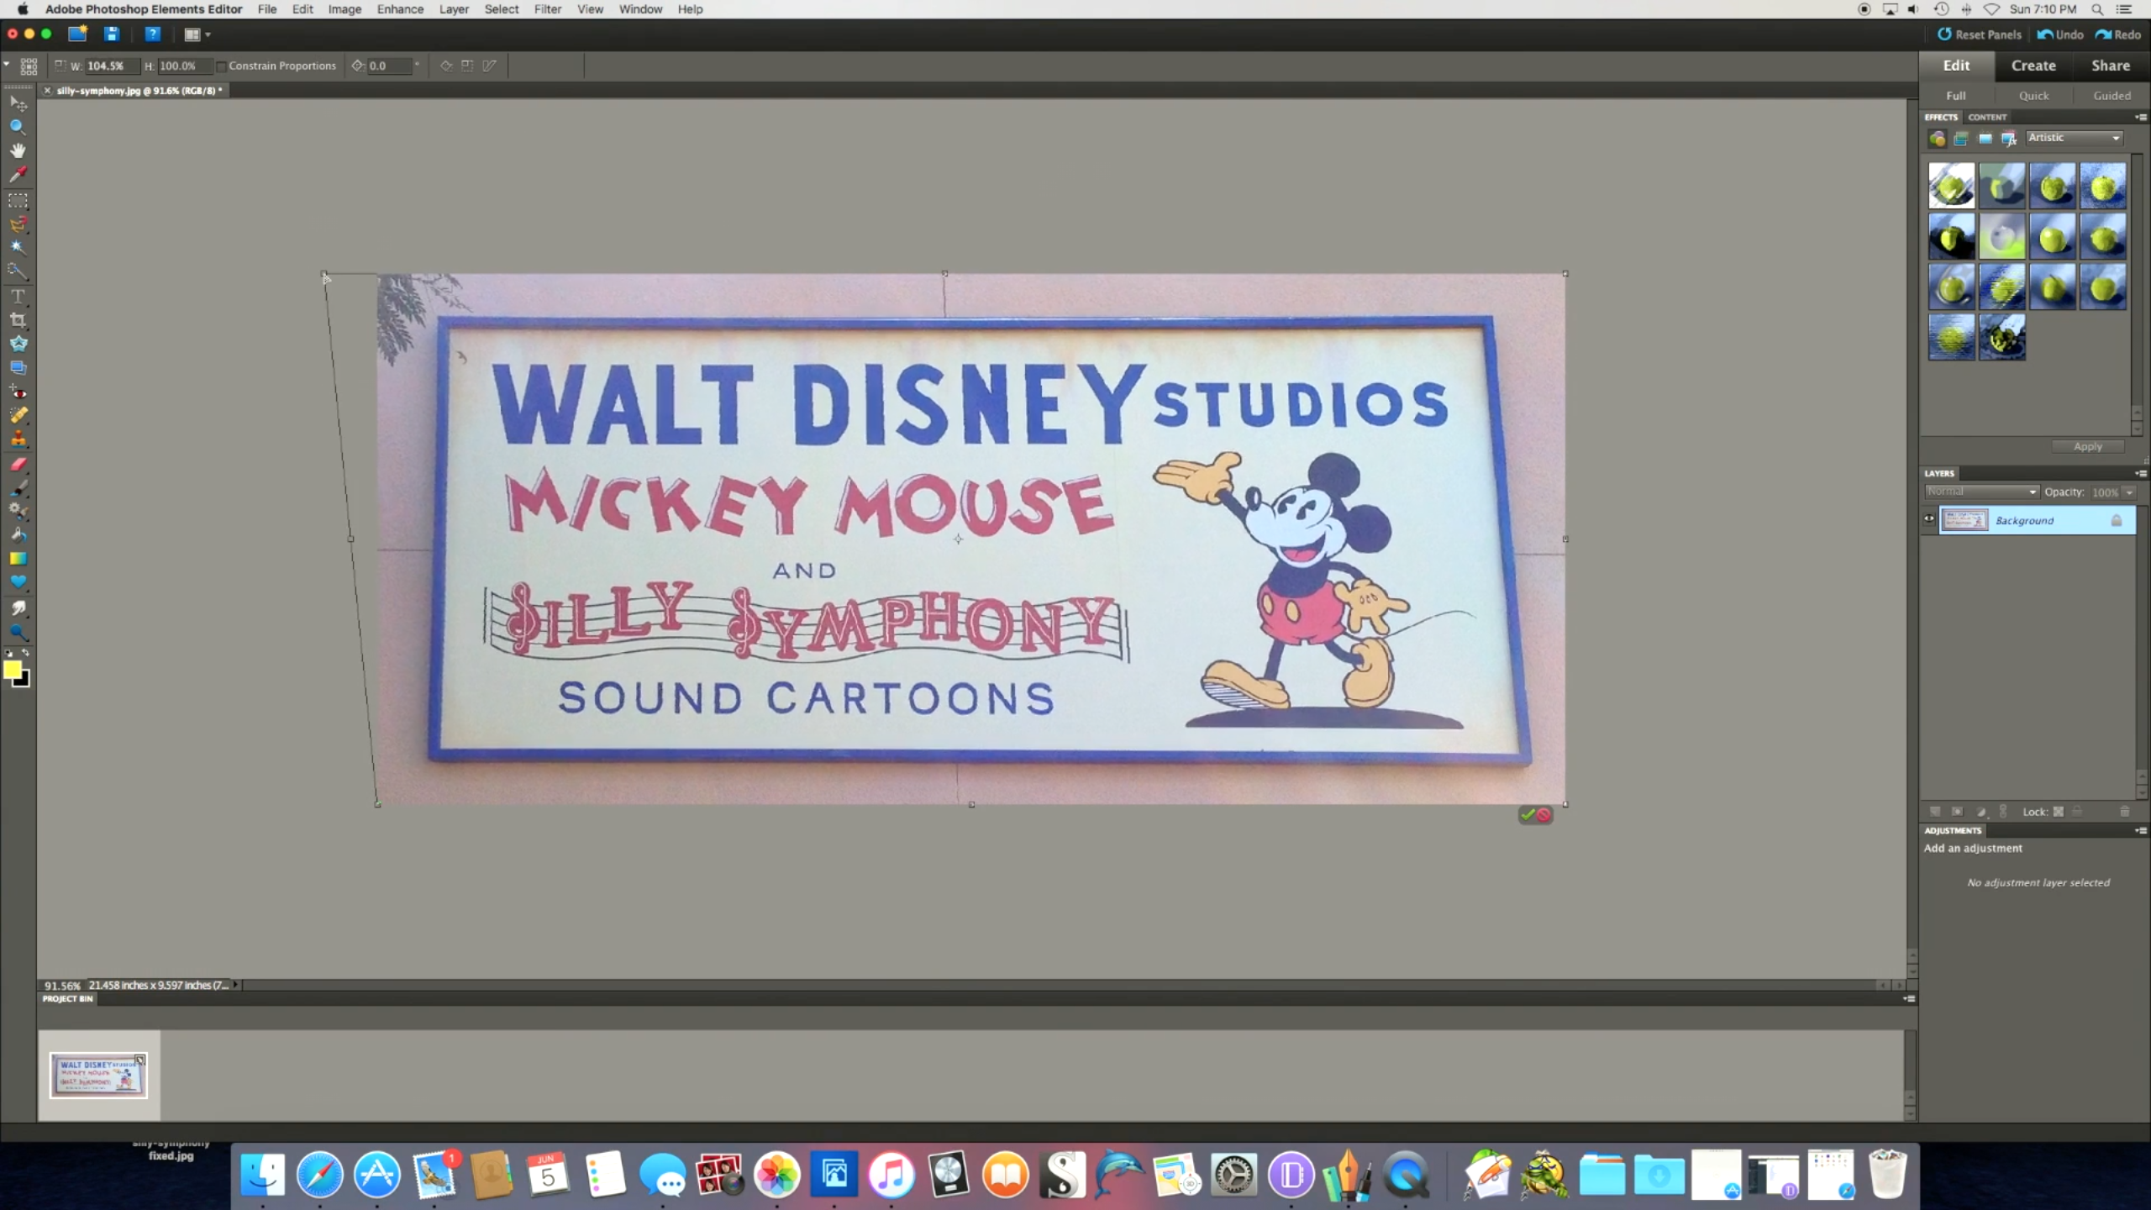Expand the status bar info arrow
The width and height of the screenshot is (2151, 1210).
pos(236,985)
